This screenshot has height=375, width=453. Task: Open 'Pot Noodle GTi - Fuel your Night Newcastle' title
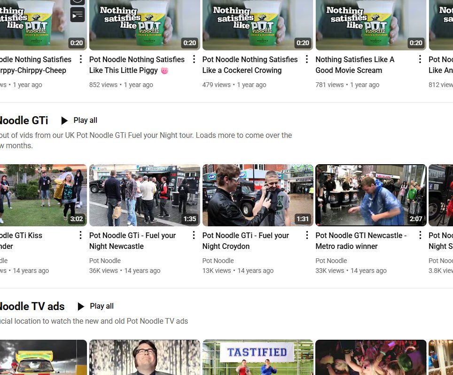point(133,241)
